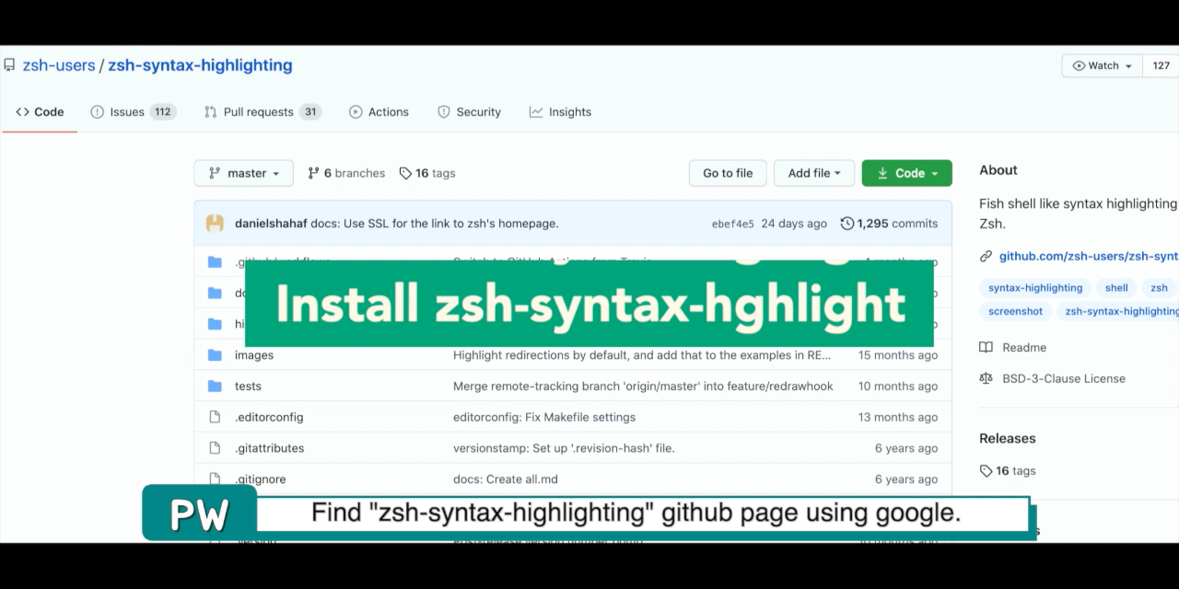Click the '13 months ago' timestamp for .editorconfig
The height and width of the screenshot is (589, 1179).
[898, 417]
